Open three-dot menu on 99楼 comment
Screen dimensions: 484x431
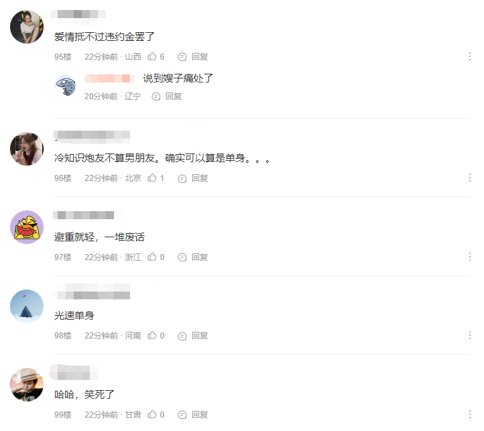469,414
